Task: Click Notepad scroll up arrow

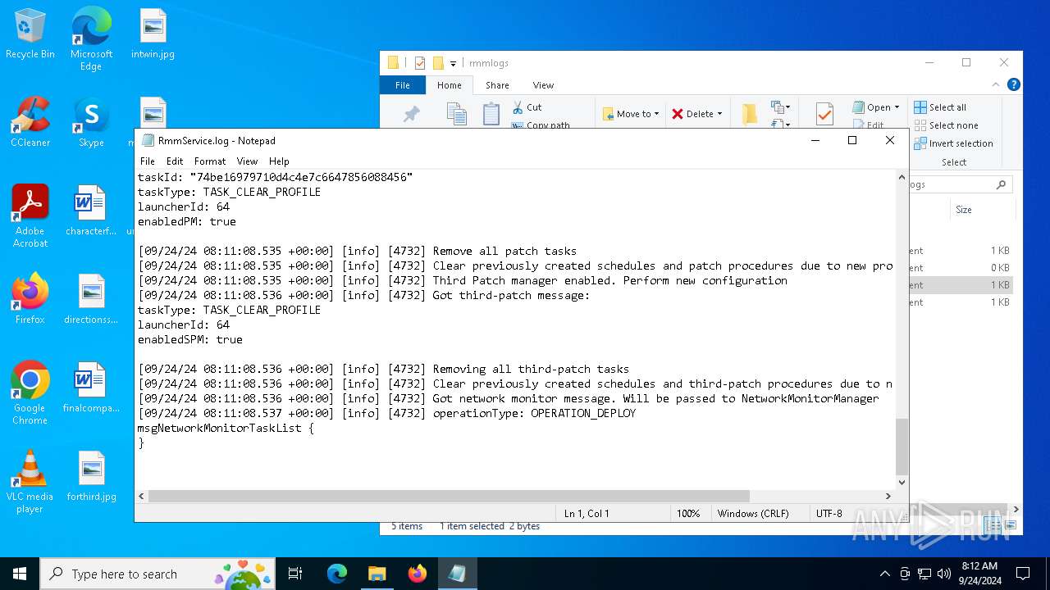Action: click(x=902, y=176)
